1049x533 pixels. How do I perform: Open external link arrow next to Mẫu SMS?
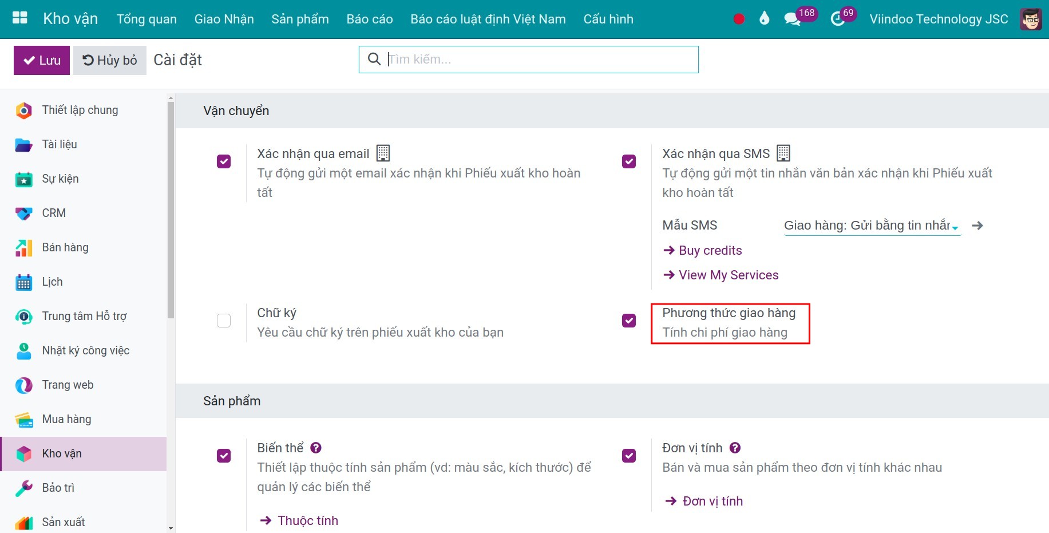tap(977, 226)
